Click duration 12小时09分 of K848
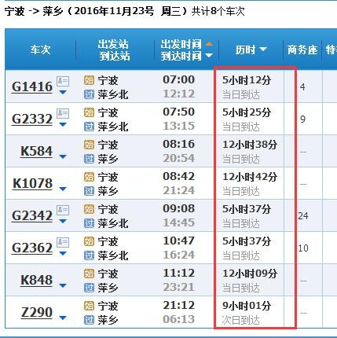 tap(250, 274)
